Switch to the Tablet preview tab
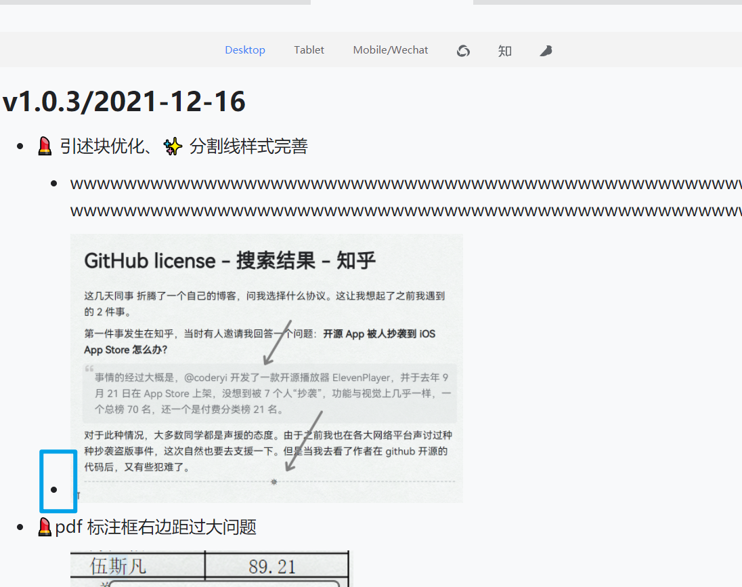Screen dimensions: 742x587 309,49
